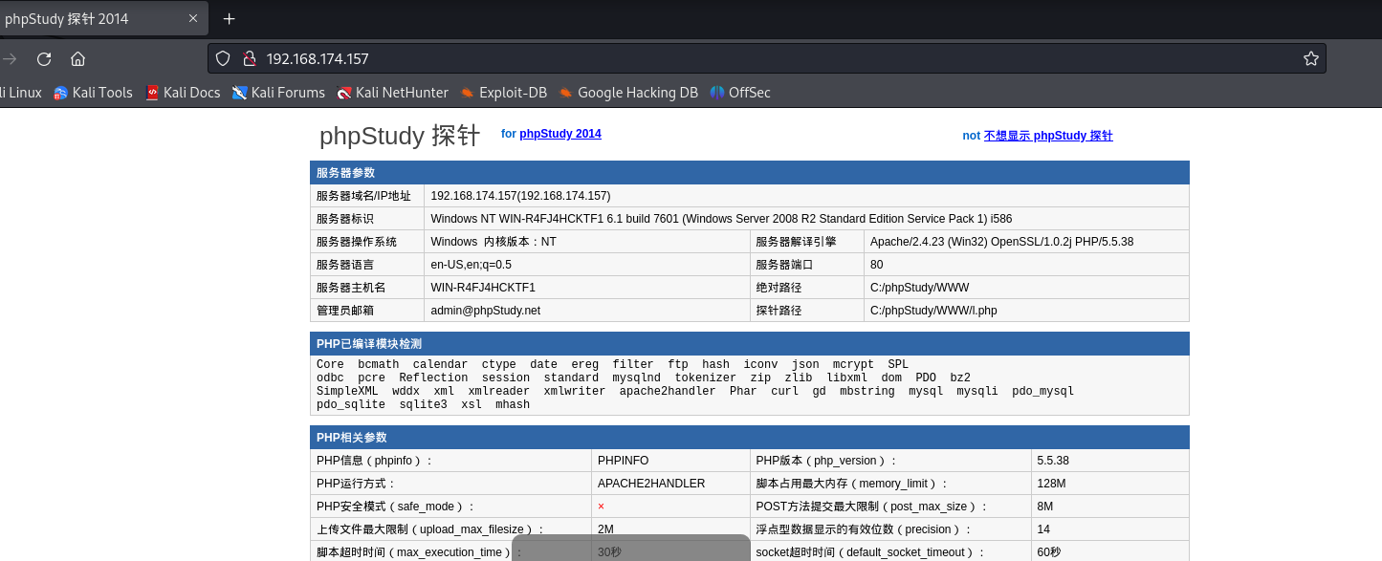This screenshot has width=1382, height=561.
Task: Click the server IP value 192.168.174.157(192.168.174.157)
Action: click(520, 196)
